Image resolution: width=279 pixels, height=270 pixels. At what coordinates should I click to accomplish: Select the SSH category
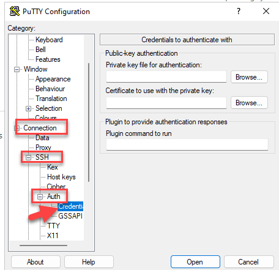click(42, 157)
